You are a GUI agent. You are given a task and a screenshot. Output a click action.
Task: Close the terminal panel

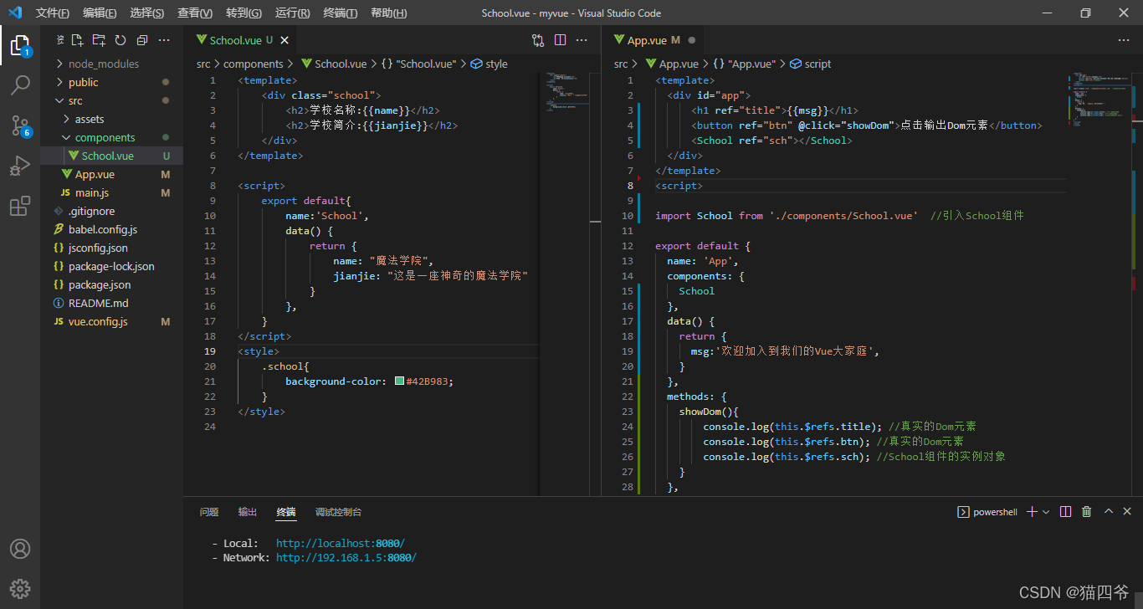click(1127, 512)
